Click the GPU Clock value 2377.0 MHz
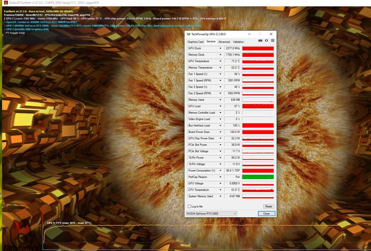 (232, 48)
